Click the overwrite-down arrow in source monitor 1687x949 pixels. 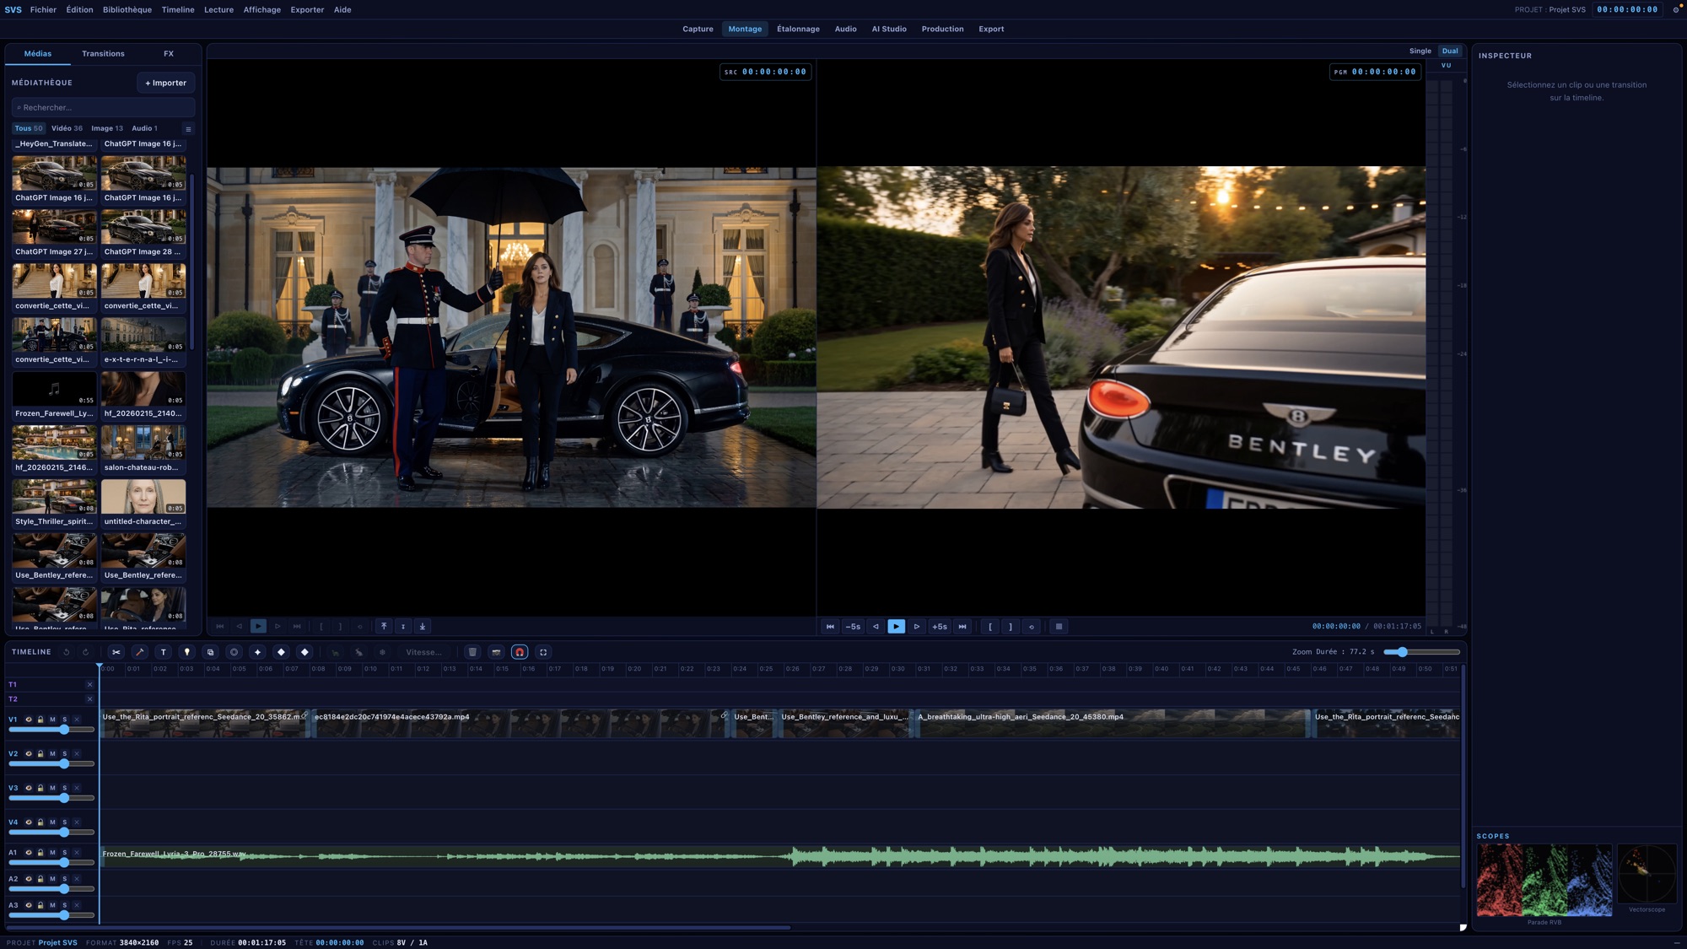tap(423, 626)
